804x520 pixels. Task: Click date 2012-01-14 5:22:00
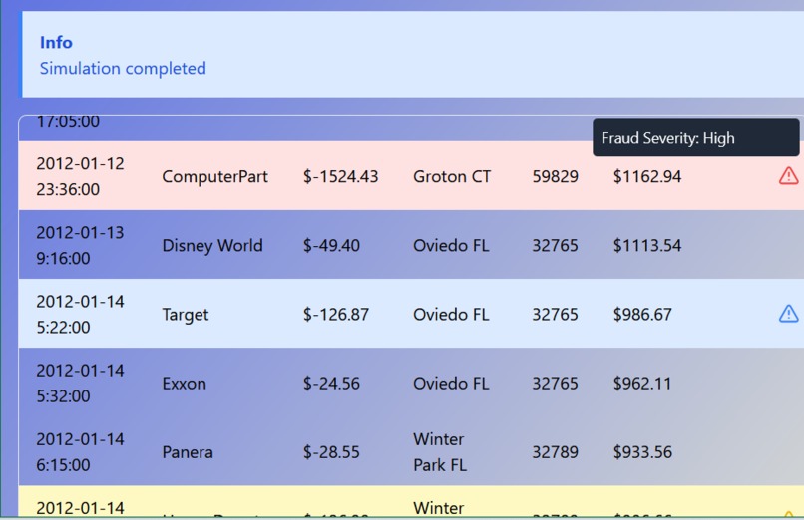point(80,314)
